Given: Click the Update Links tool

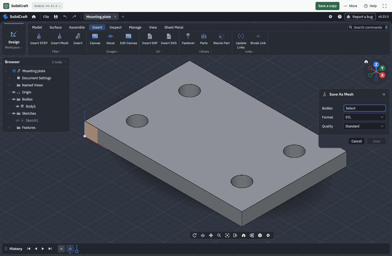Looking at the screenshot, I should click(x=241, y=41).
